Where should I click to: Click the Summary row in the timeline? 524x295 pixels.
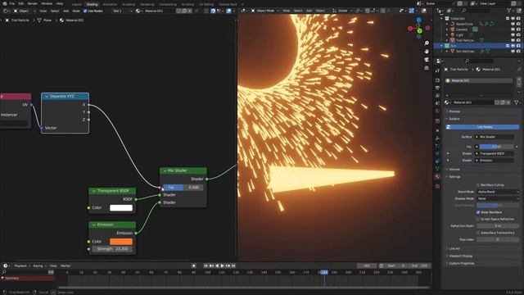coord(27,279)
